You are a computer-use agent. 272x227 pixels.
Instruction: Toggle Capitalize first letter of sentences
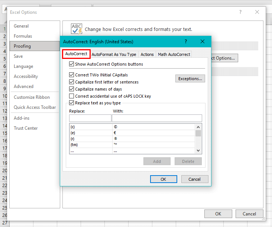(71, 82)
